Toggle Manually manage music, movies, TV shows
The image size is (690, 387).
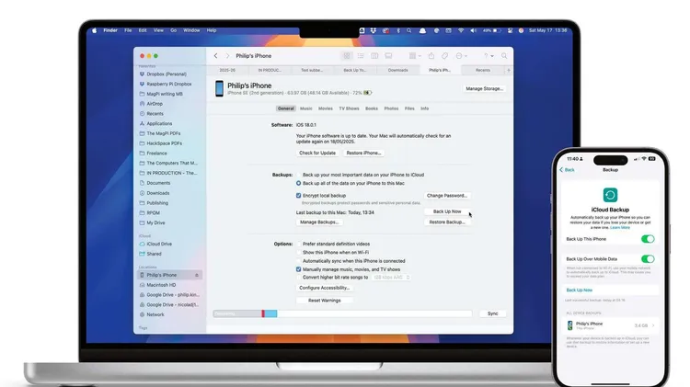(x=299, y=269)
